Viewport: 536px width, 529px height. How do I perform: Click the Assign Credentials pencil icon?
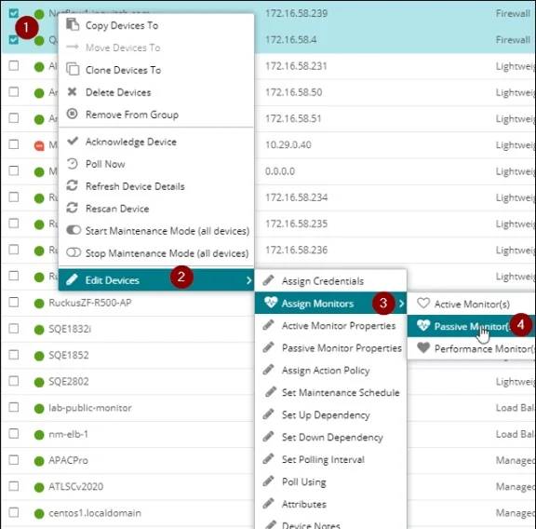click(x=268, y=280)
